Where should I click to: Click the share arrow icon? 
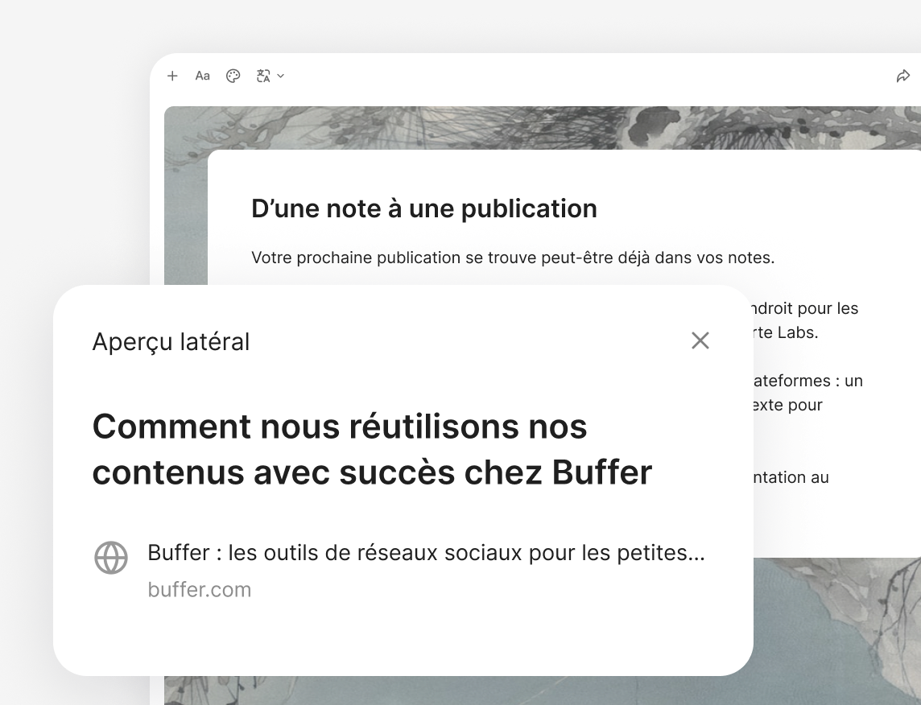902,76
